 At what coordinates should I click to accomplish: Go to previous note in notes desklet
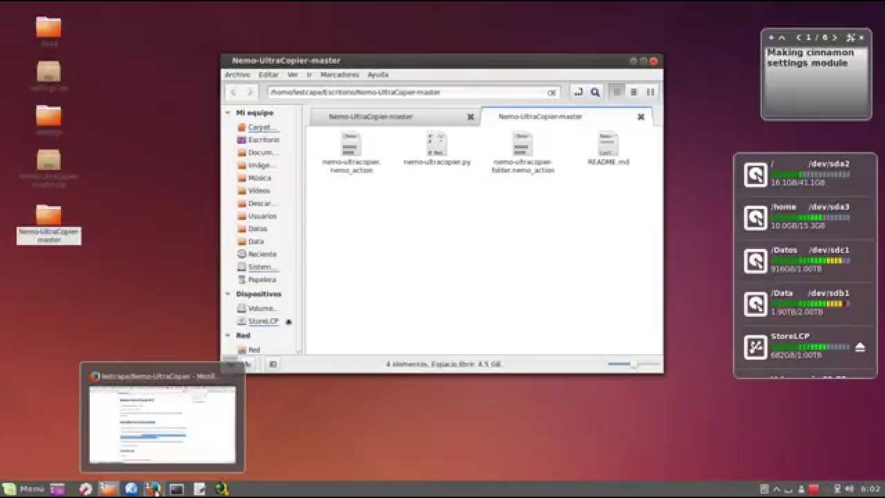(799, 37)
